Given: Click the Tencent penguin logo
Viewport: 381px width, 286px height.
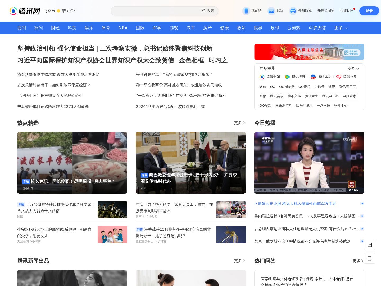Looking at the screenshot, I should (x=13, y=11).
